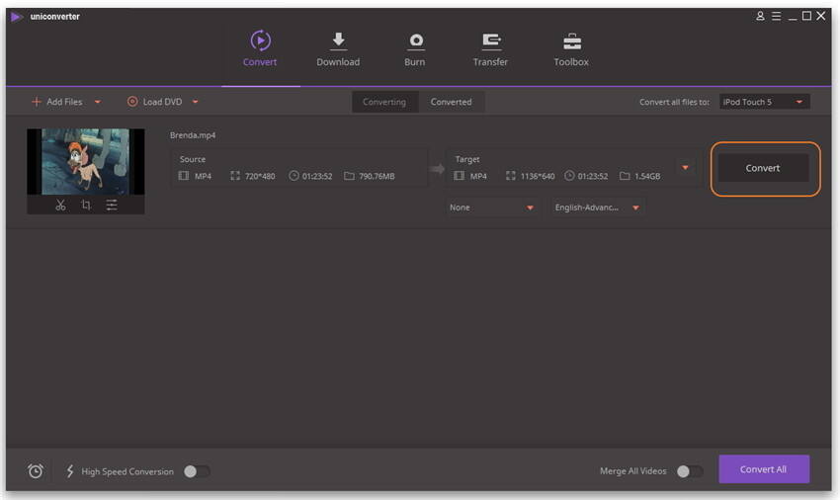Expand the Load DVD dropdown arrow
840x500 pixels.
coord(195,102)
